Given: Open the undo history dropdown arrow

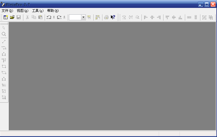Looking at the screenshot, I should coord(54,17).
